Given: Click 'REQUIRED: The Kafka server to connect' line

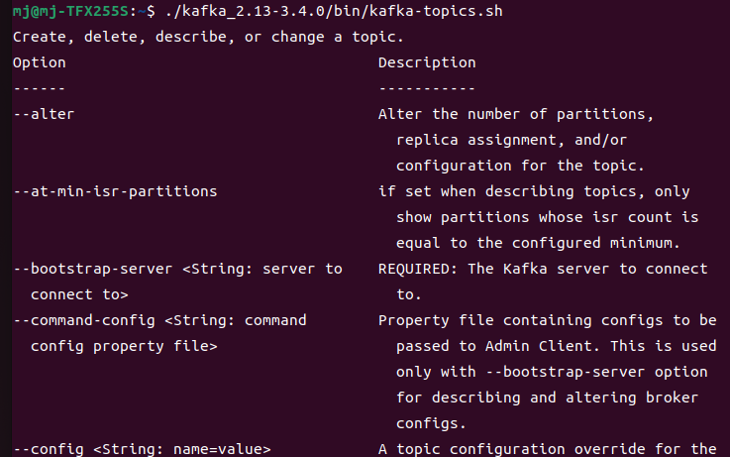Looking at the screenshot, I should (x=543, y=269).
